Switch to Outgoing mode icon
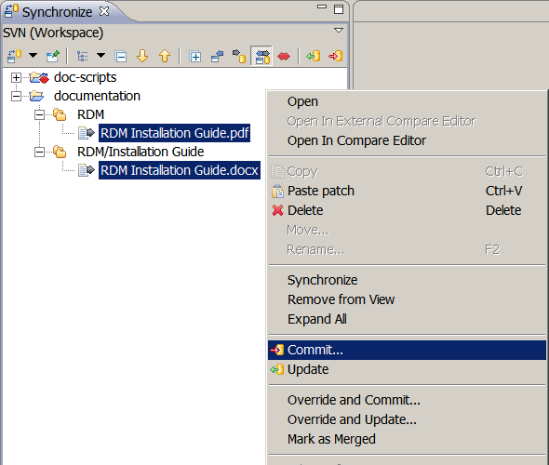The image size is (549, 465). (x=239, y=56)
